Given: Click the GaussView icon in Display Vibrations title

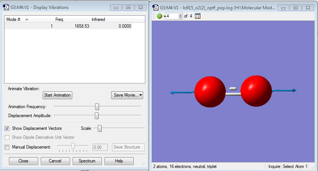Looking at the screenshot, I should (6, 7).
